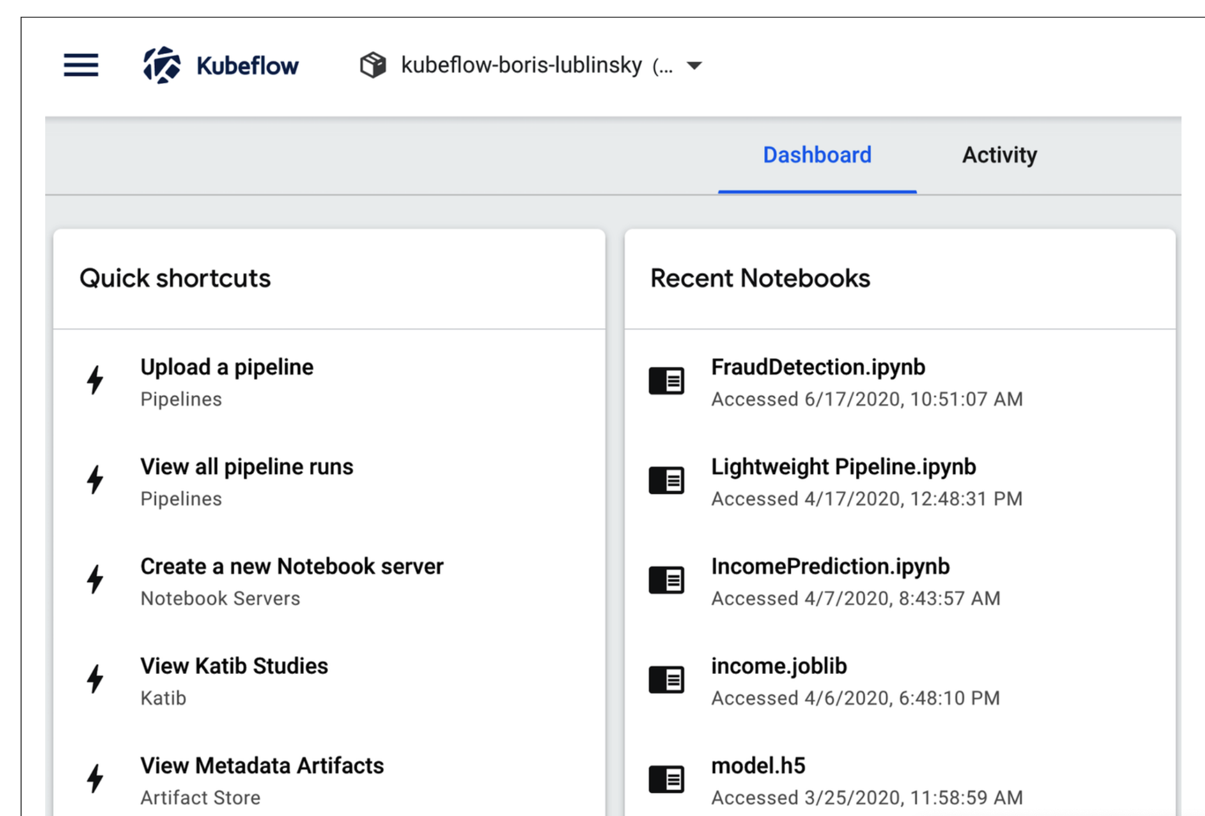Image resolution: width=1205 pixels, height=816 pixels.
Task: Open View all pipeline runs shortcut
Action: point(247,467)
